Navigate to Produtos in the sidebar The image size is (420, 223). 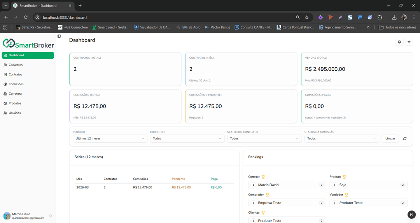[15, 103]
